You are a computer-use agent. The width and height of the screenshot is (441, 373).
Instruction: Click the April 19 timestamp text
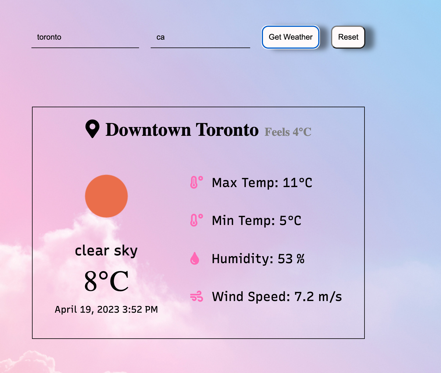(106, 309)
